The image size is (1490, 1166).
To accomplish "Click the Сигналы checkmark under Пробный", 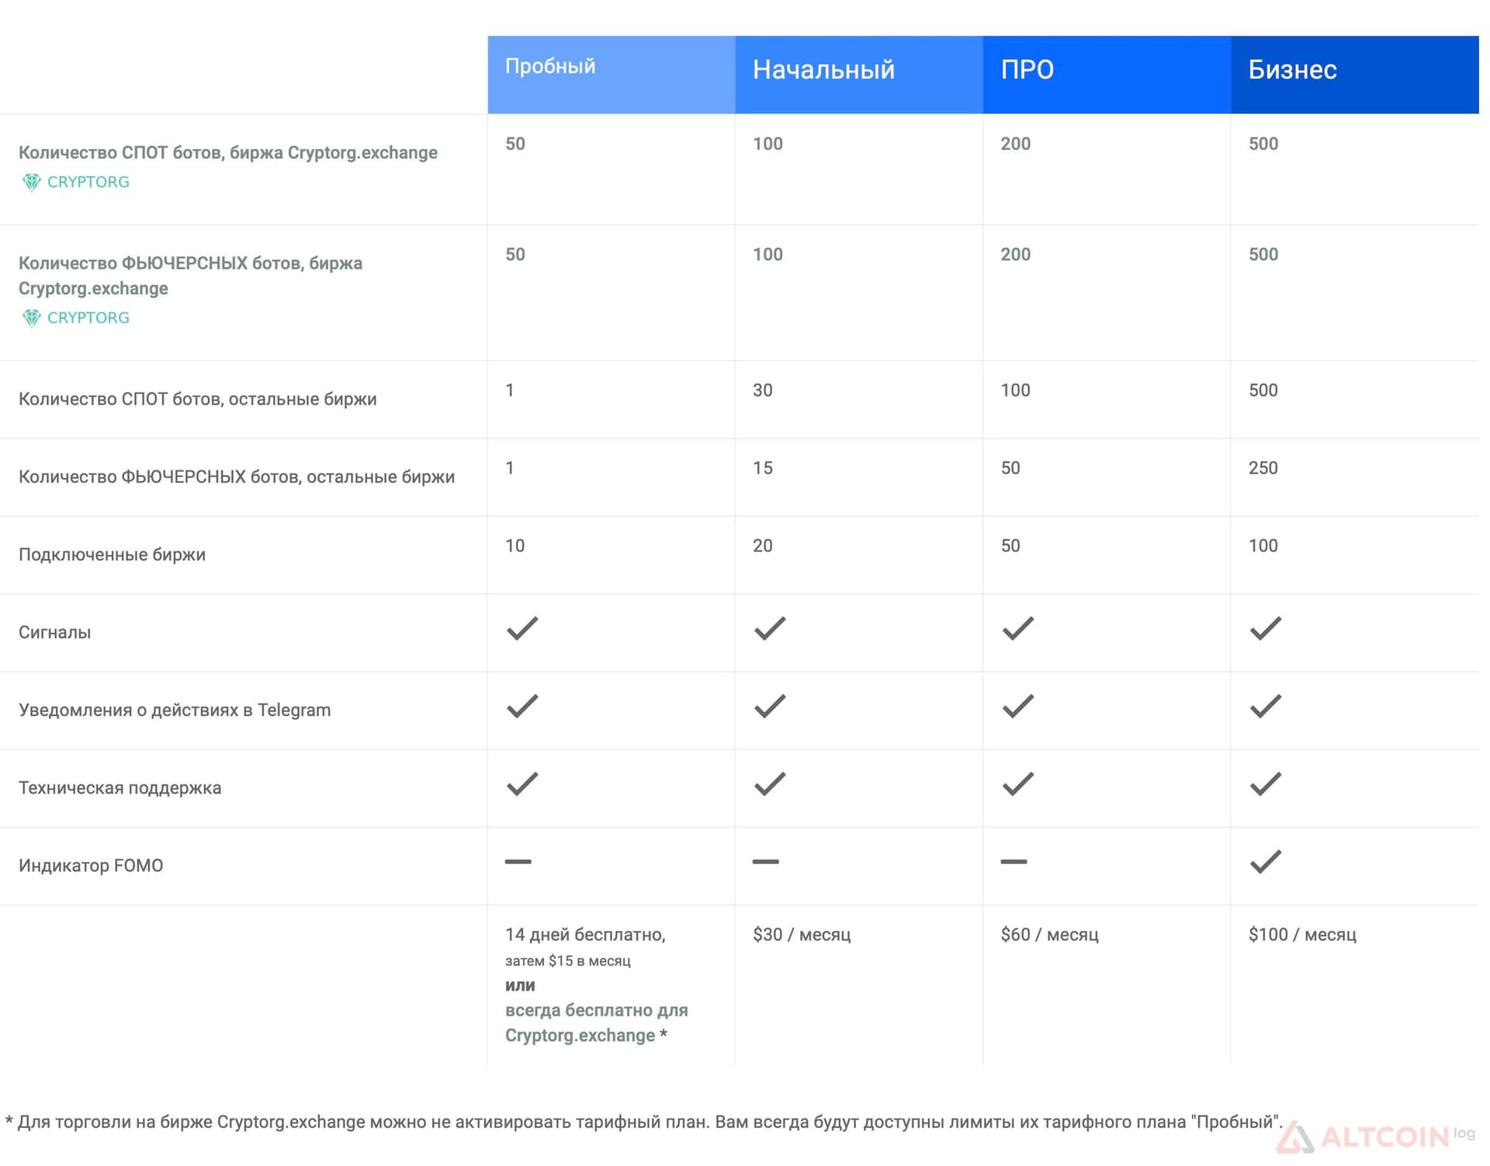I will (x=522, y=628).
